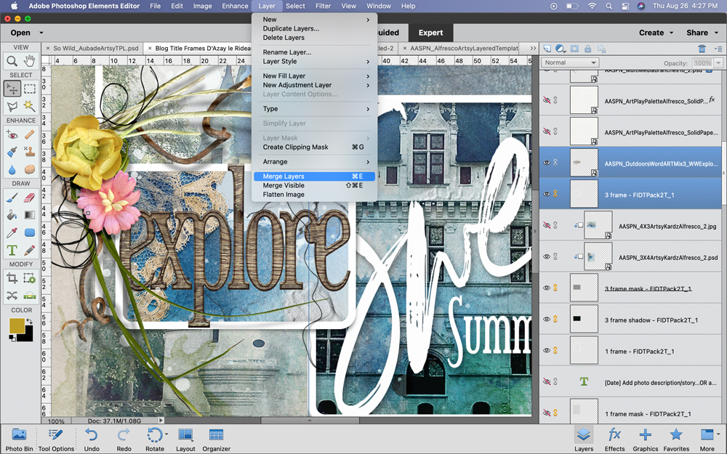Select the Polygonal Lasso tool
This screenshot has height=454, width=727.
pyautogui.click(x=12, y=106)
